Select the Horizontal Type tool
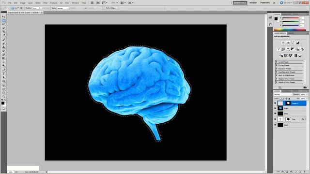The width and height of the screenshot is (310, 174). tap(4, 74)
